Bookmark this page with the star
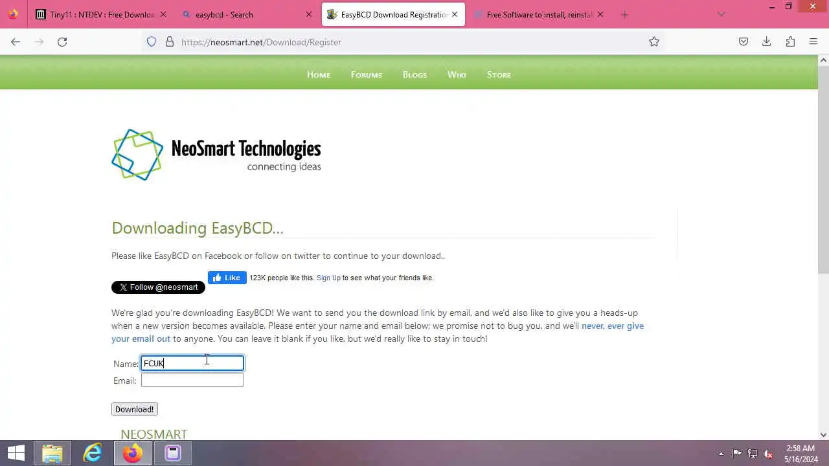This screenshot has width=829, height=466. point(654,41)
